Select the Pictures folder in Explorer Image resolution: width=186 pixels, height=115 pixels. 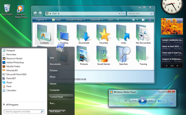pyautogui.click(x=84, y=56)
